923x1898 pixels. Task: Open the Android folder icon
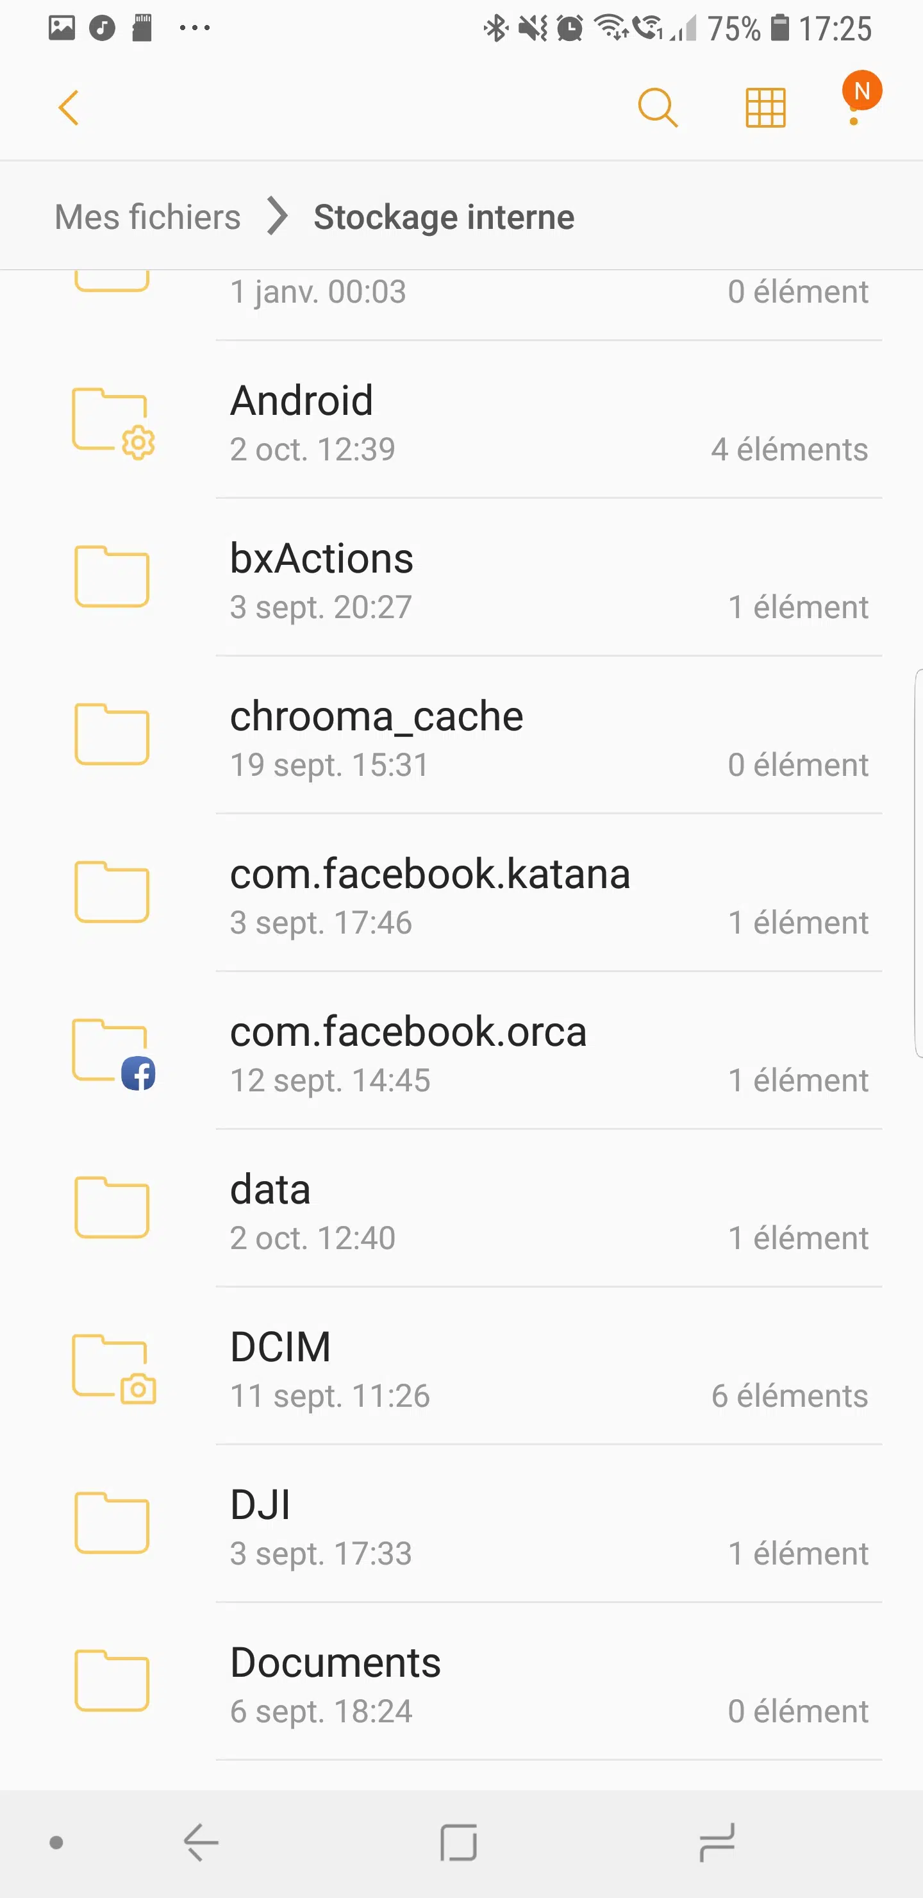113,422
